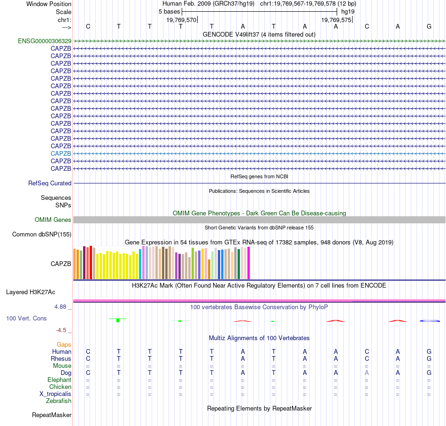
Task: Select the light-blue highlighted CAPZB transcript label
Action: (x=61, y=153)
